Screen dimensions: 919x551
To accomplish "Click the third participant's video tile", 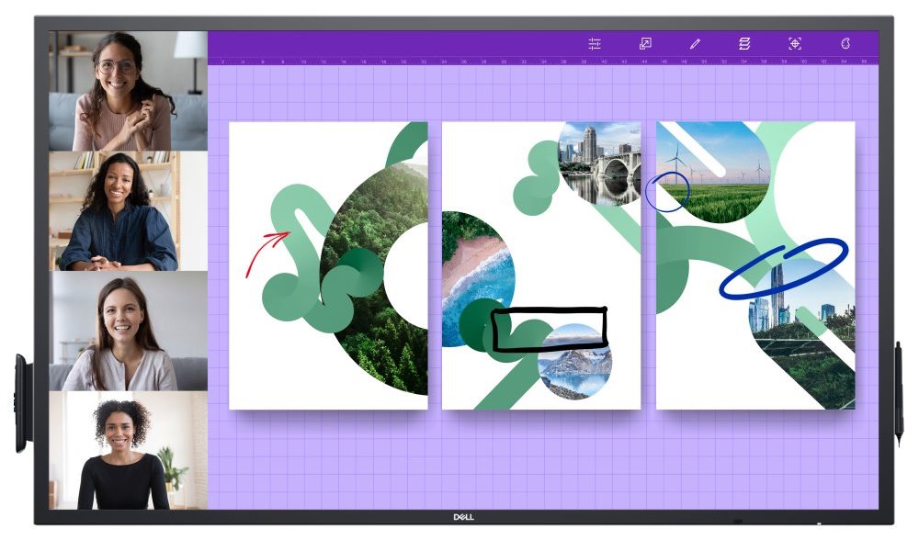I will (x=128, y=331).
